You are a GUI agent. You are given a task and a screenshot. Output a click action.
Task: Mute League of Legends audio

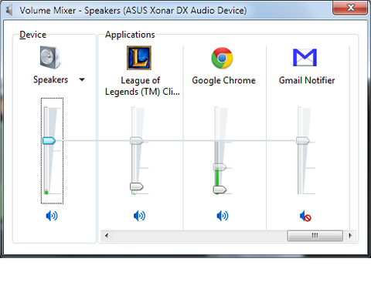139,216
